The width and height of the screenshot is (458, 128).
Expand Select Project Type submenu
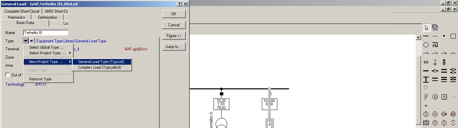(x=48, y=53)
